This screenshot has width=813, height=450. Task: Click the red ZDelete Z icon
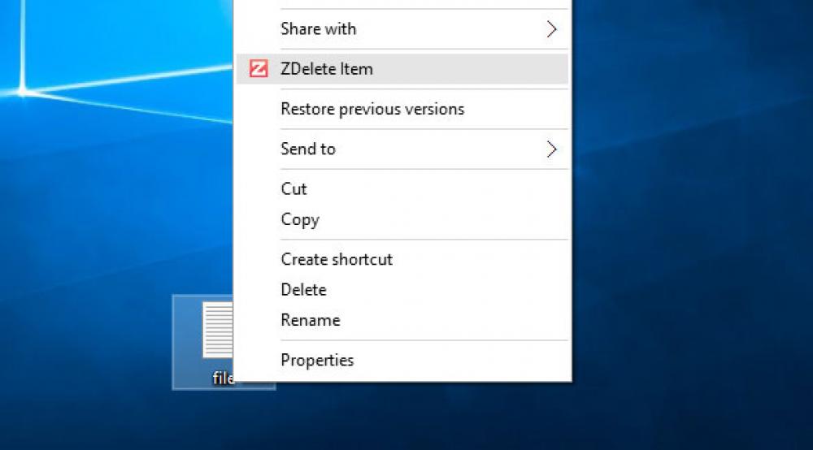click(259, 69)
